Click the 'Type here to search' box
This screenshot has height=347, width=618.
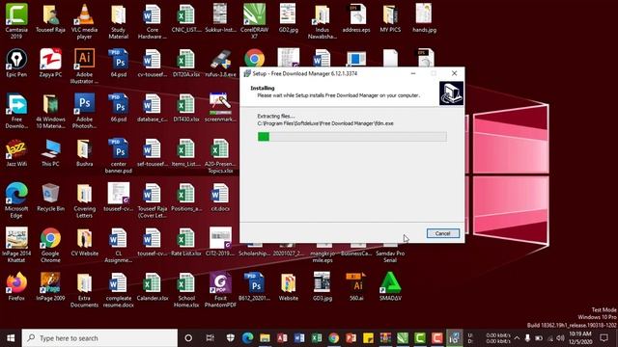pyautogui.click(x=99, y=338)
